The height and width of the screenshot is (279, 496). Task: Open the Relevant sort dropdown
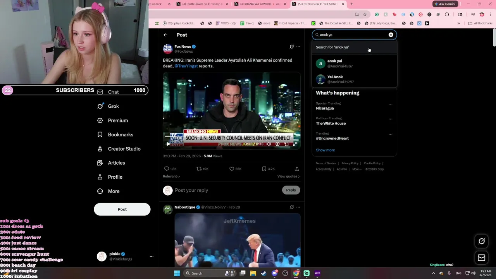[171, 176]
